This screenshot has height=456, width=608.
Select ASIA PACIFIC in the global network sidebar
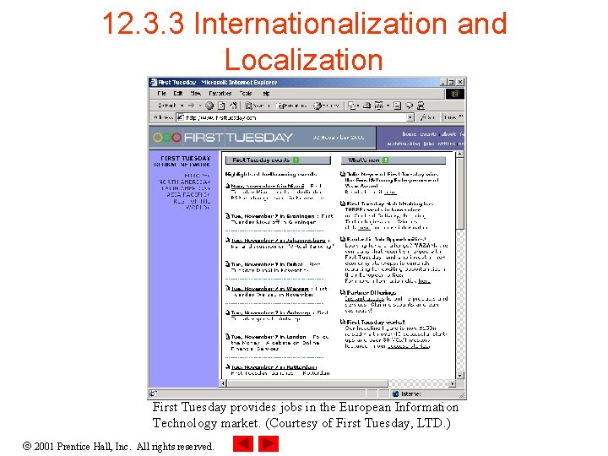(188, 195)
